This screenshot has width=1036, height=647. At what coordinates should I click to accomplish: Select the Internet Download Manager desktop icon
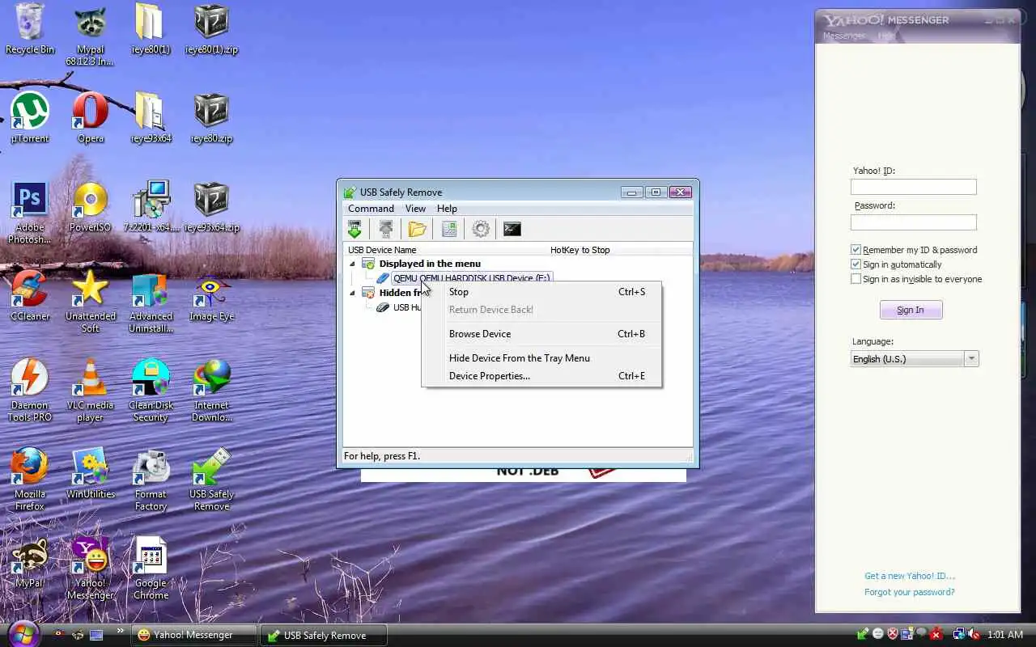click(x=211, y=391)
